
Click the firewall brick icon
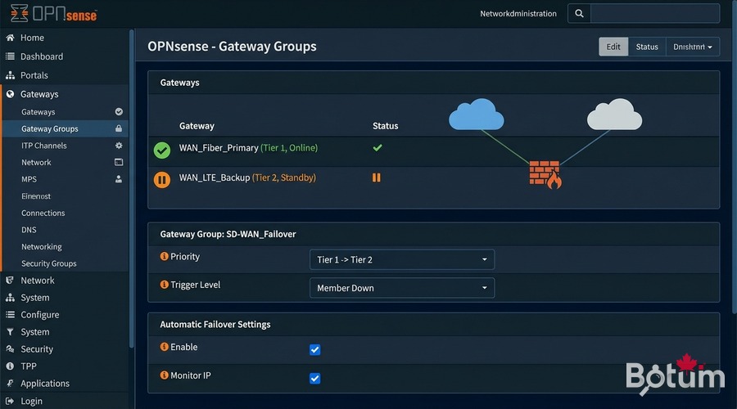point(545,174)
